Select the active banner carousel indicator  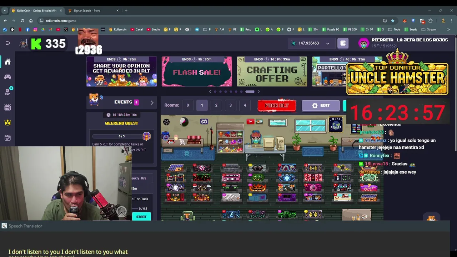pyautogui.click(x=250, y=92)
